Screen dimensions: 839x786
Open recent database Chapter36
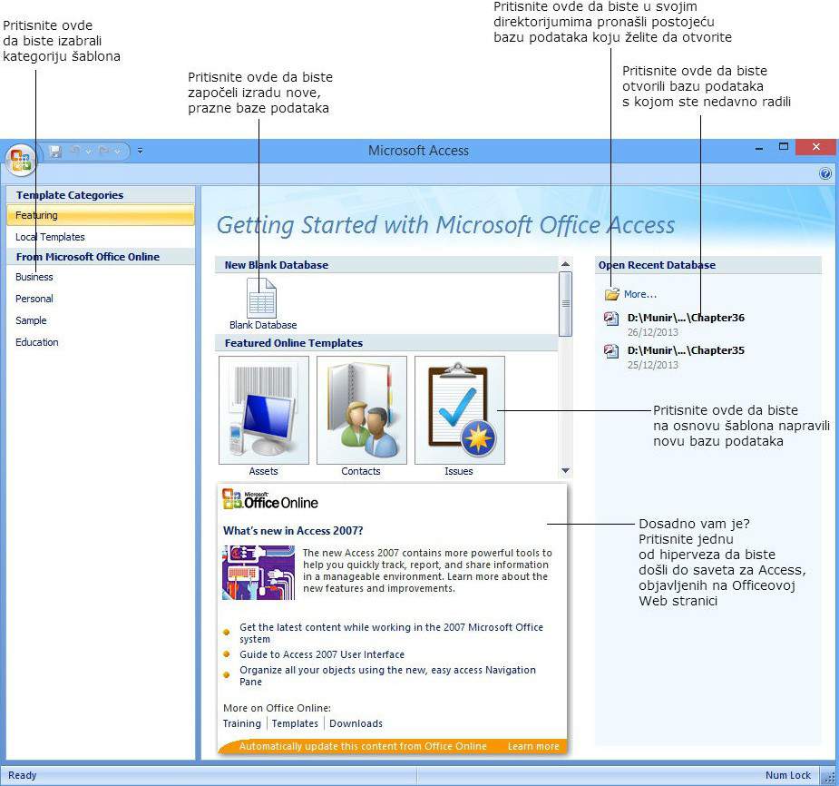[686, 318]
